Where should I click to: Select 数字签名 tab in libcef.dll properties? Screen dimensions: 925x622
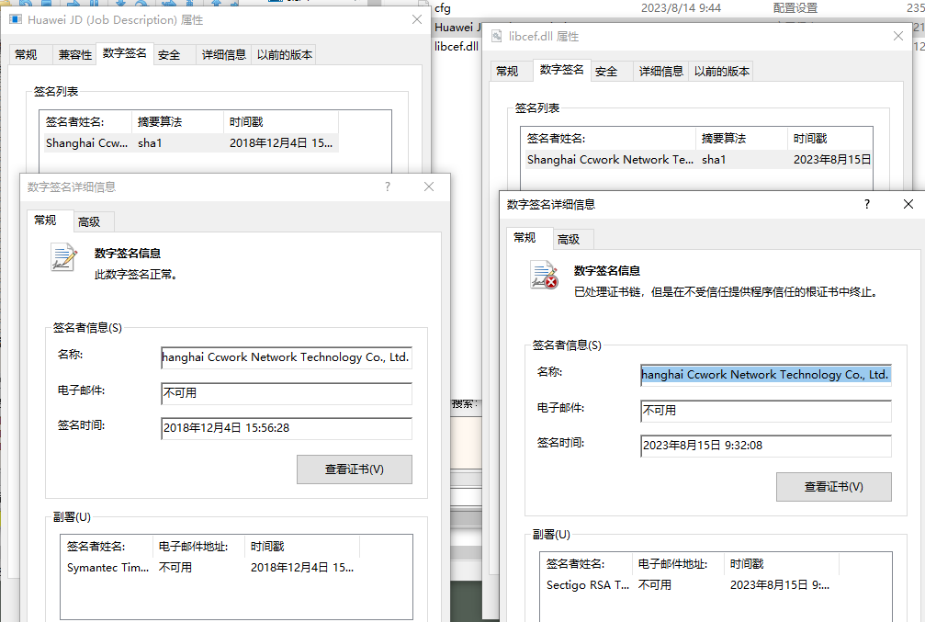point(561,70)
